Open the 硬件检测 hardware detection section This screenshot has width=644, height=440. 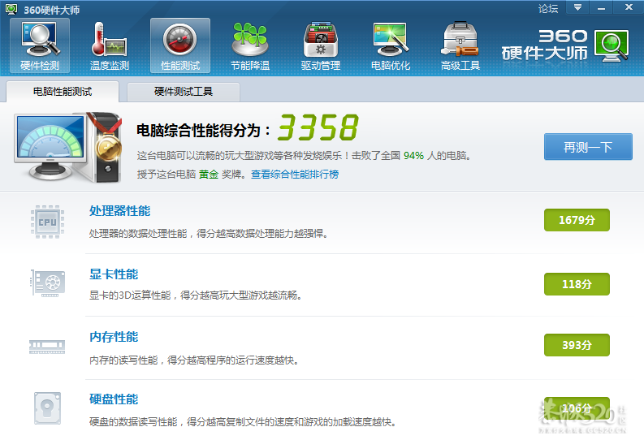(40, 45)
